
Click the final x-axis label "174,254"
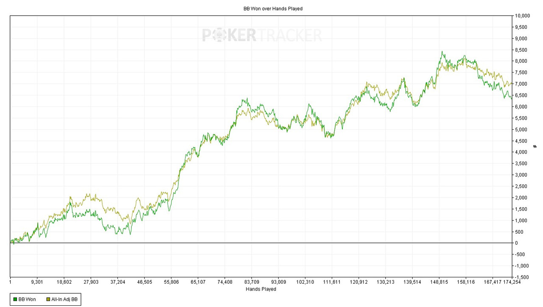pyautogui.click(x=512, y=282)
